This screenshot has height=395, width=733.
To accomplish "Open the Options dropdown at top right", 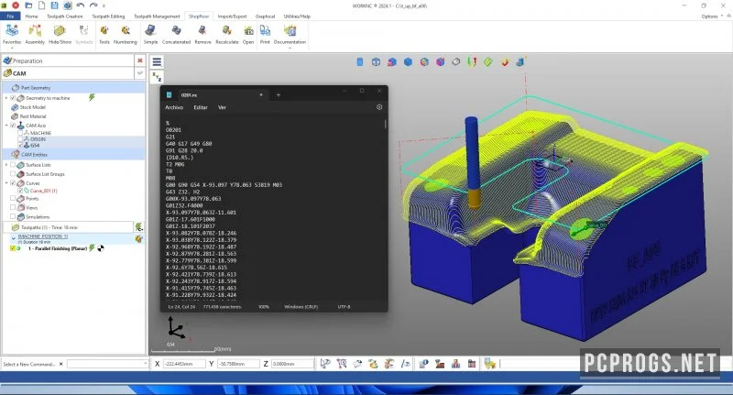I will 712,16.
